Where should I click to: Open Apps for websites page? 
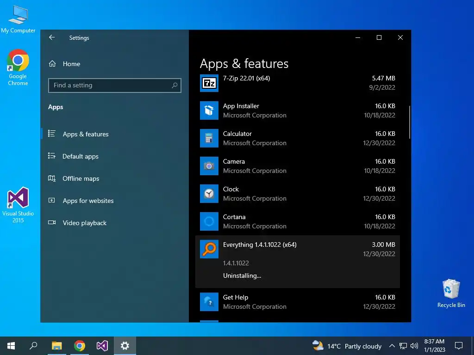click(88, 201)
